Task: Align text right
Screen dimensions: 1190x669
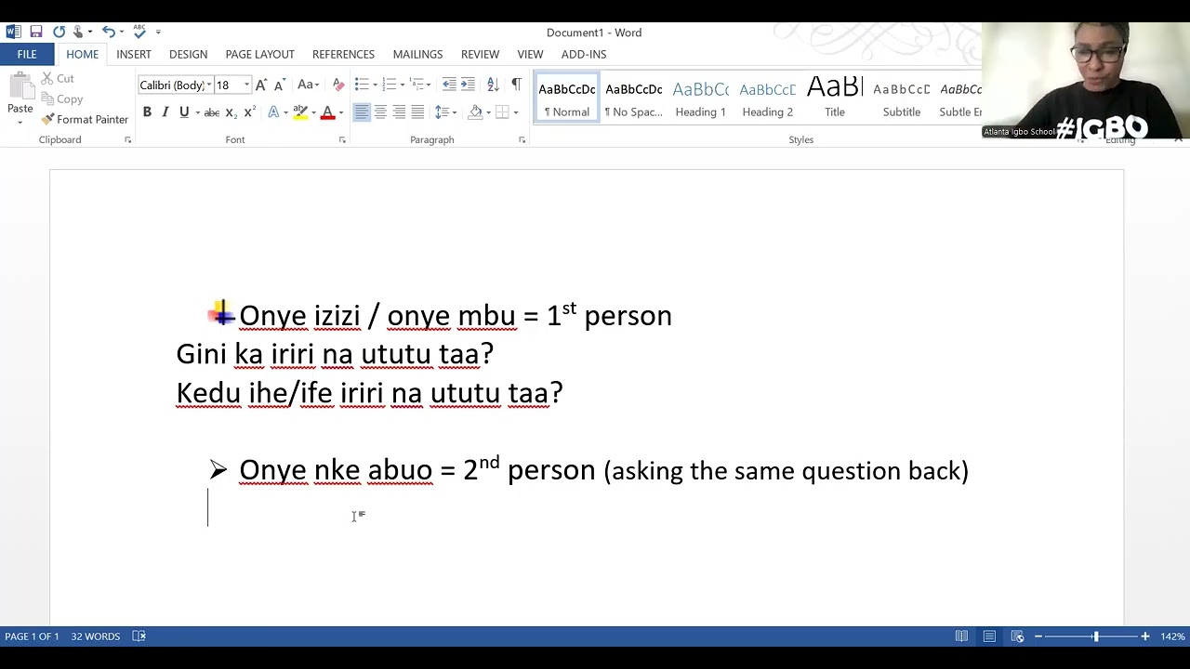Action: (399, 112)
